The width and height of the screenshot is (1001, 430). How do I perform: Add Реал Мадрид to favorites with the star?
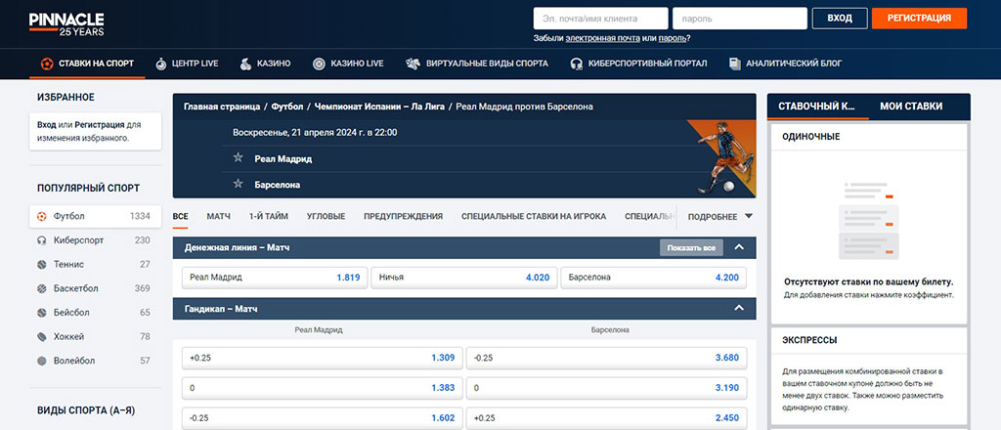click(x=239, y=157)
